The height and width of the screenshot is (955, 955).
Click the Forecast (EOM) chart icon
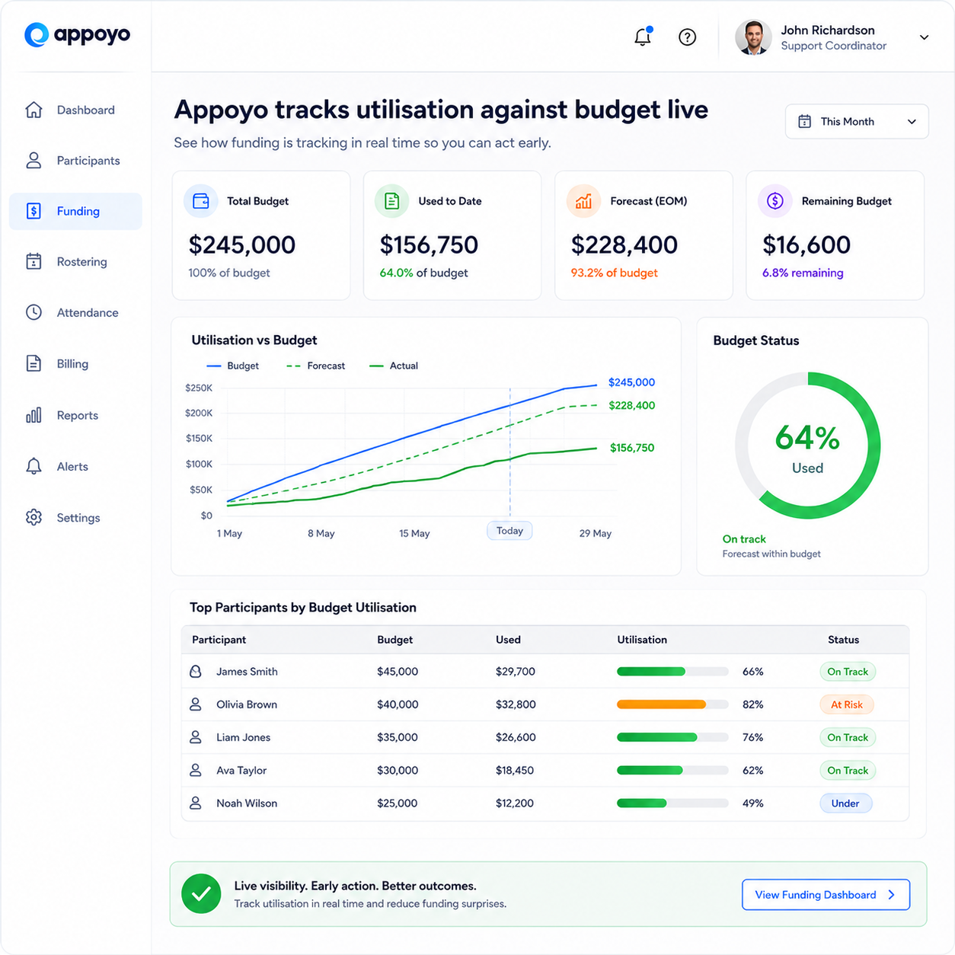(x=583, y=201)
